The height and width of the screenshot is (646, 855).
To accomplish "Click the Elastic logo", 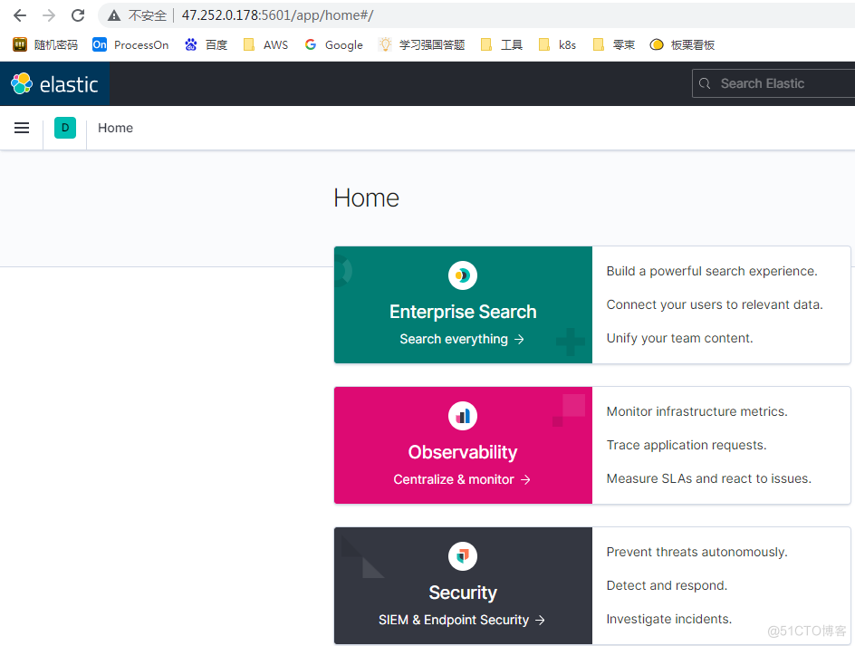I will click(54, 84).
